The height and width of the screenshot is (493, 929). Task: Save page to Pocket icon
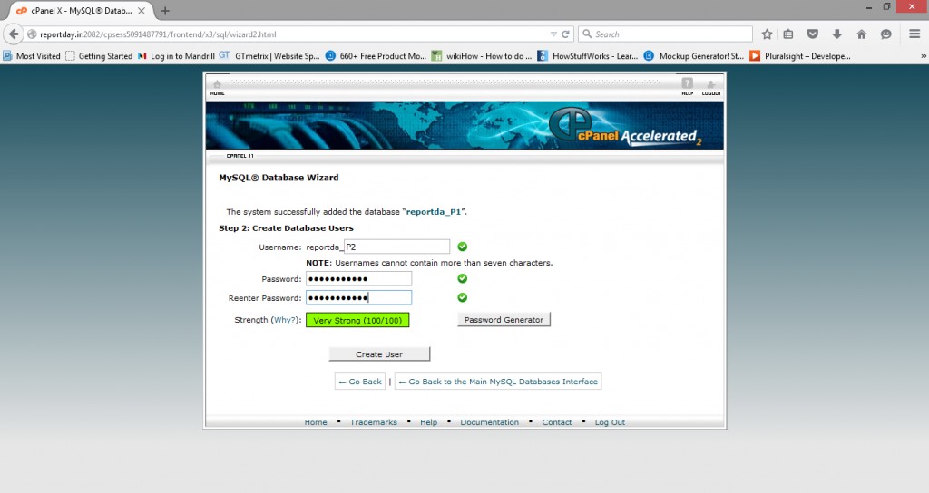pos(813,34)
